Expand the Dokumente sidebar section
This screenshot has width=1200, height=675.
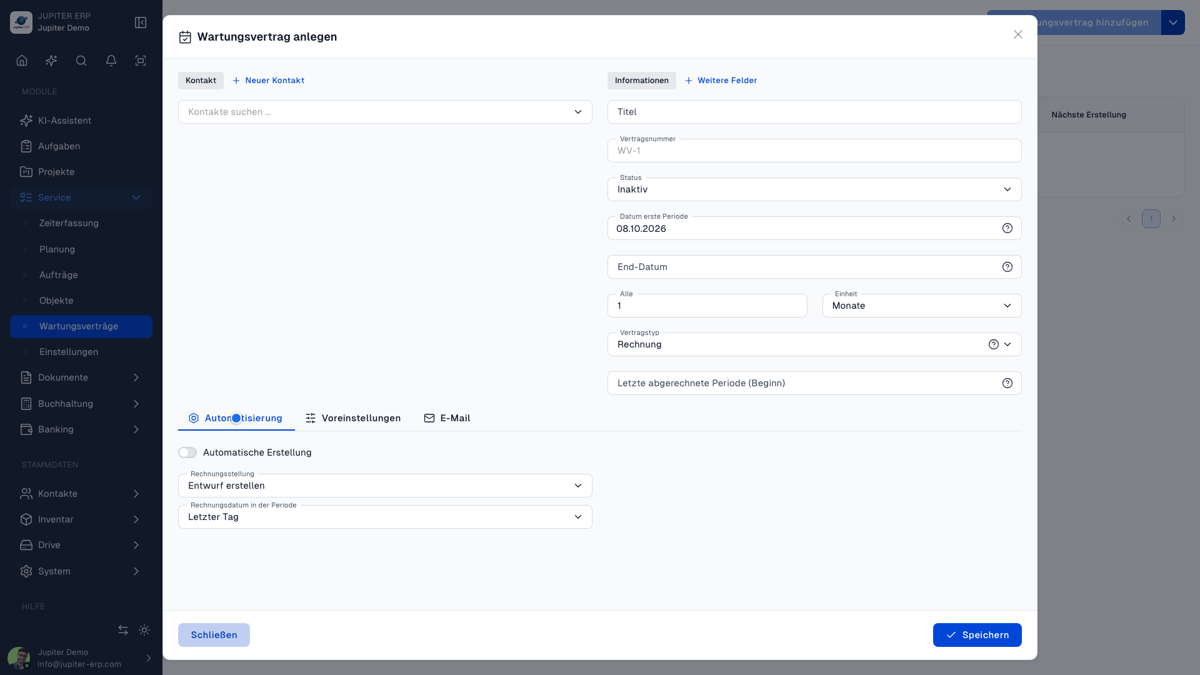[x=81, y=377]
